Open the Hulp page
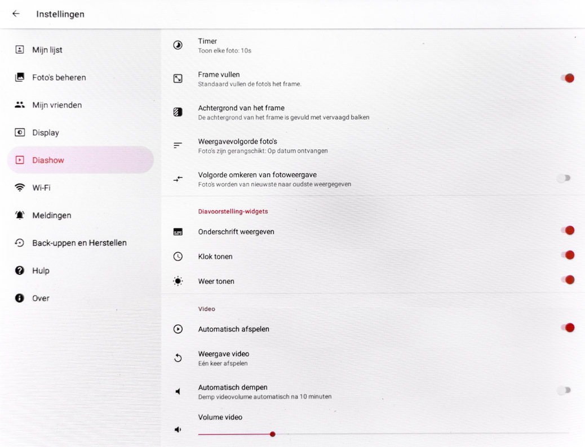 [41, 270]
